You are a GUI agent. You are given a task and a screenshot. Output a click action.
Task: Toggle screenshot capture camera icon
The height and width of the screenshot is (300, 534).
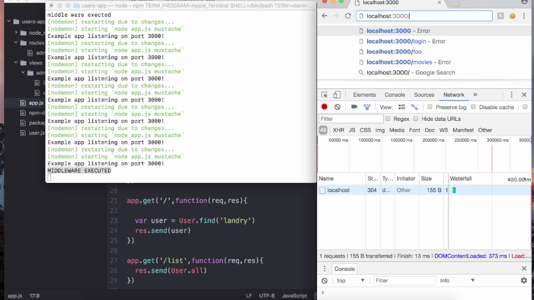pos(354,107)
